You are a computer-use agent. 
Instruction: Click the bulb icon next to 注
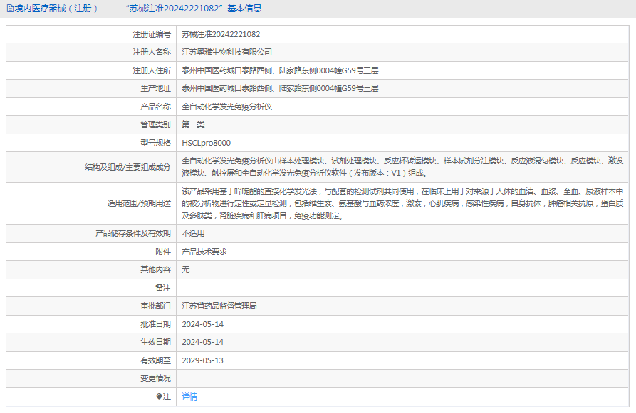159,397
